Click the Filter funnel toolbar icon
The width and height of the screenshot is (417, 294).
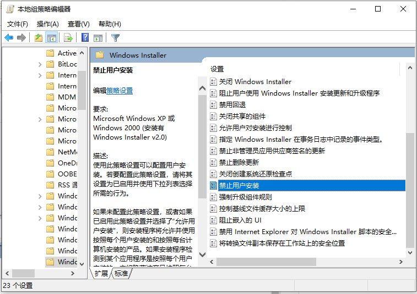[x=115, y=38]
